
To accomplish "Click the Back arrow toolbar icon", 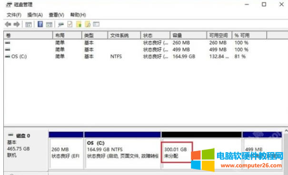I will tap(8, 24).
